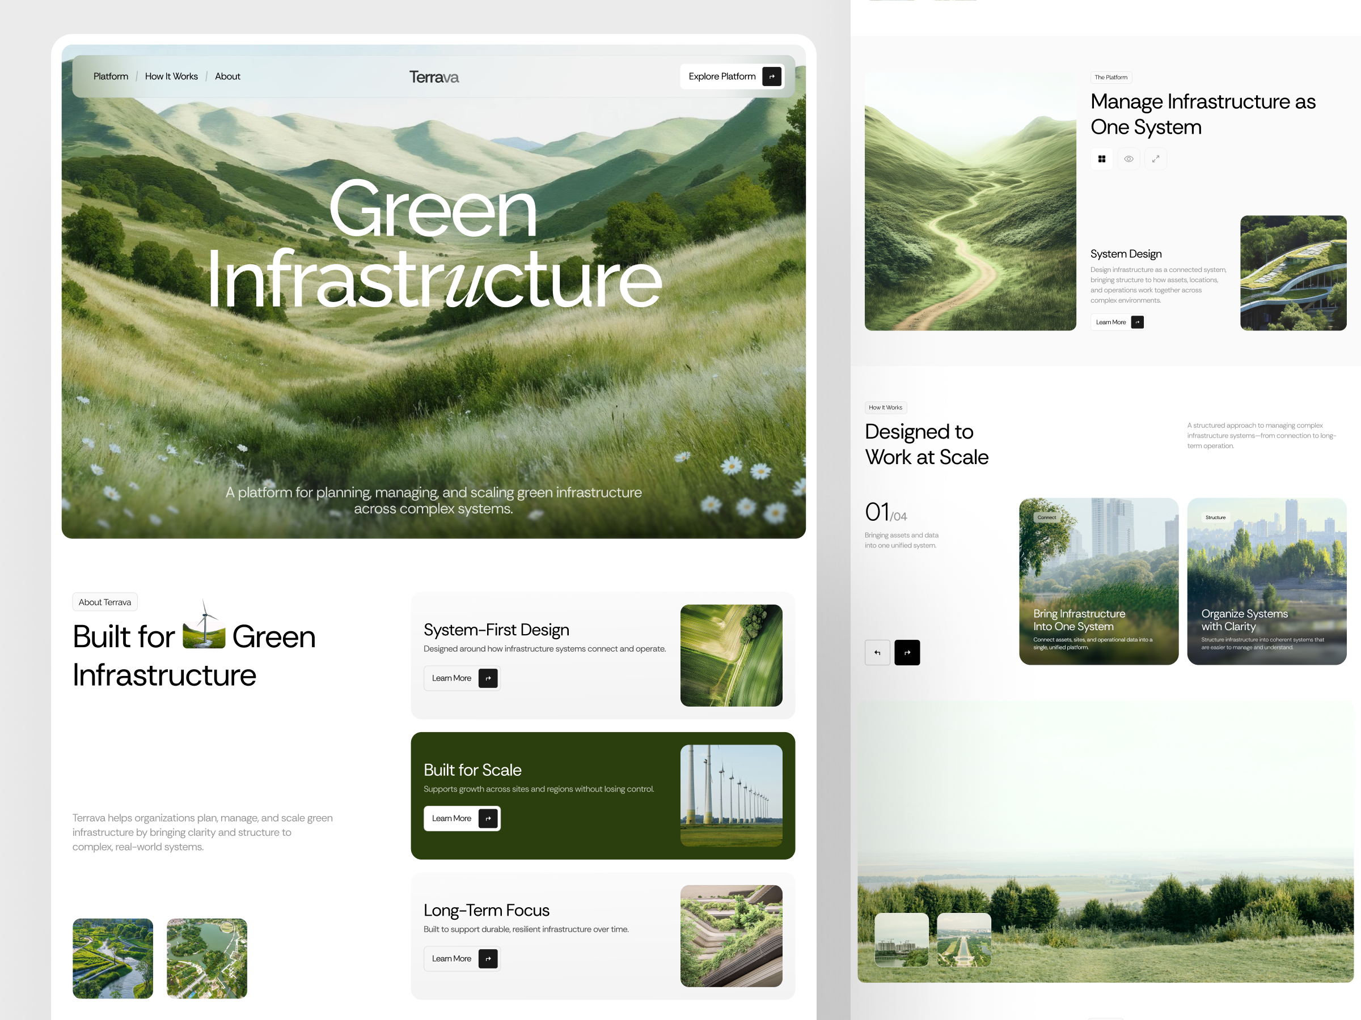Click arrow icon on Explore Platform button
Screen dimensions: 1361x1020
point(772,76)
